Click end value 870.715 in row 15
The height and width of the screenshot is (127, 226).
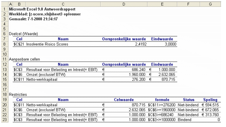[x=168, y=79]
